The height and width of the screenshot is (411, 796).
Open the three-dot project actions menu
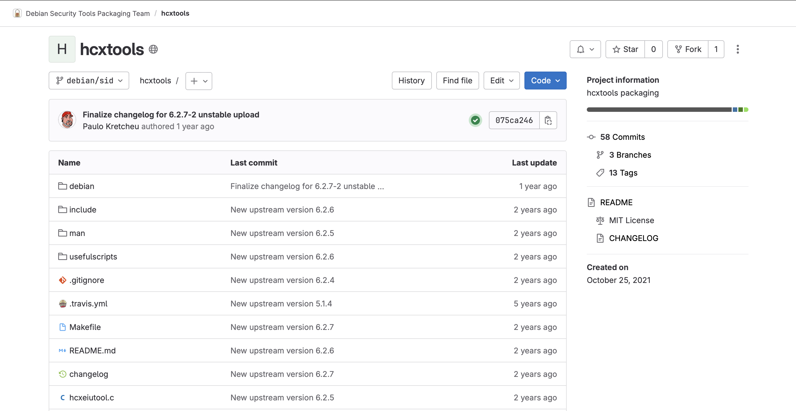738,49
